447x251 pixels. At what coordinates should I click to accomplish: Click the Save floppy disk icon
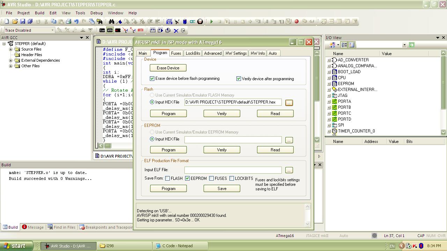[x=23, y=21]
